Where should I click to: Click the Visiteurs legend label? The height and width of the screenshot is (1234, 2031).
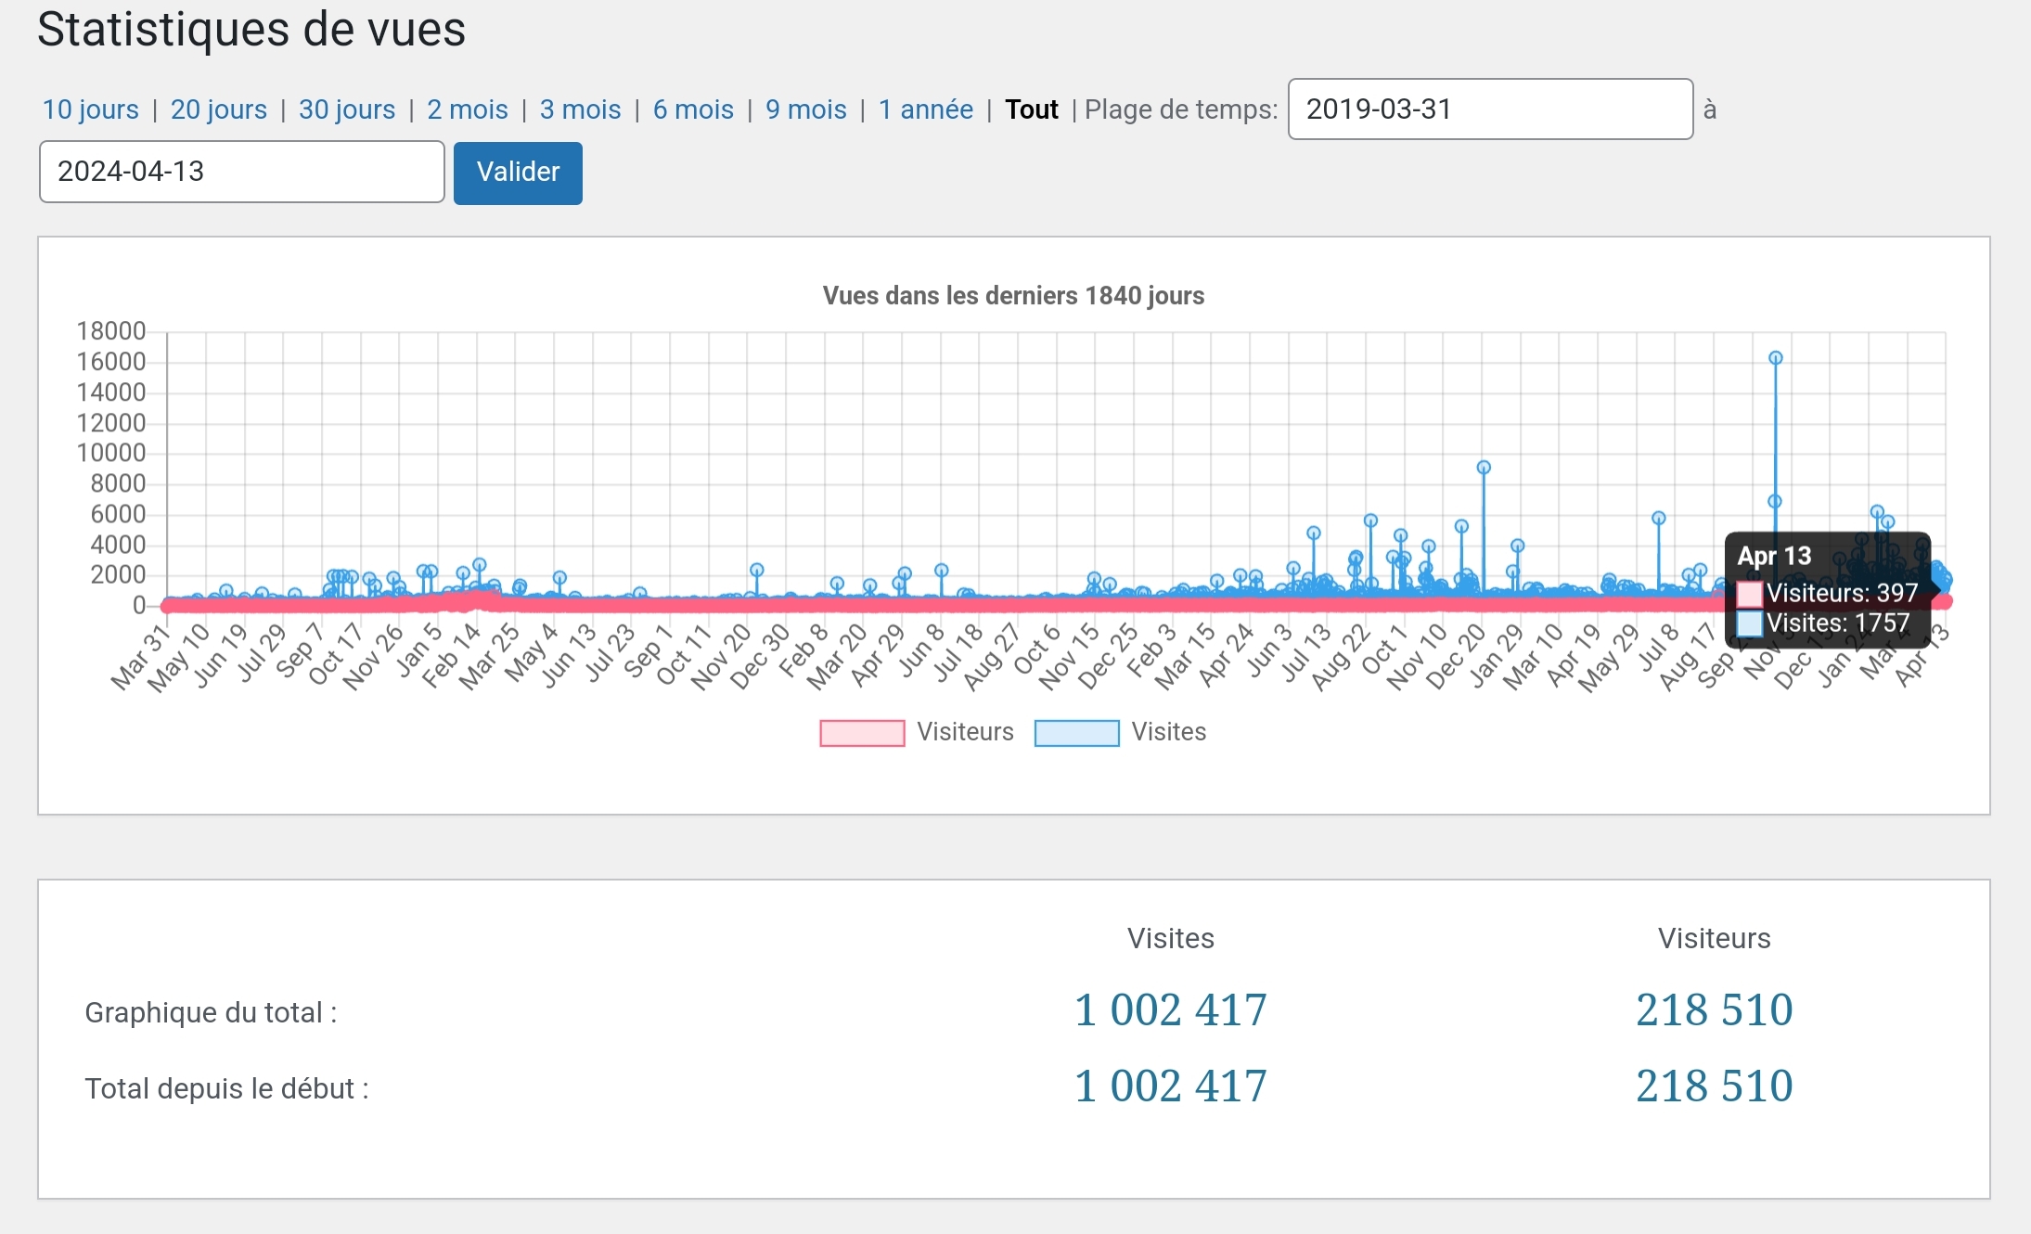coord(965,732)
